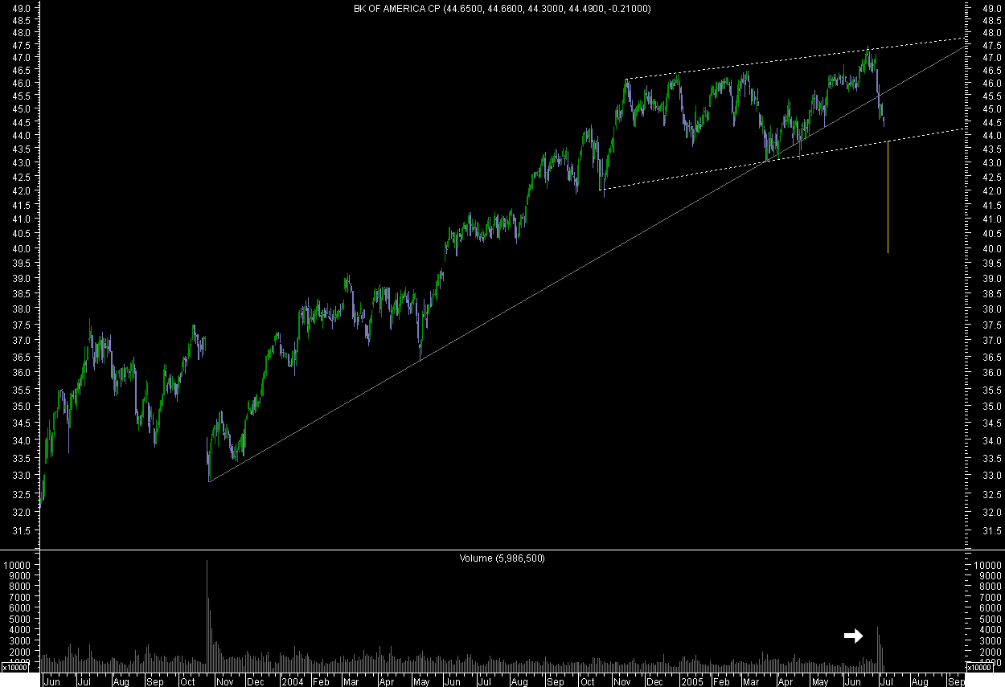1005x687 pixels.
Task: Click the x10000 multiplier label at right
Action: 979,668
